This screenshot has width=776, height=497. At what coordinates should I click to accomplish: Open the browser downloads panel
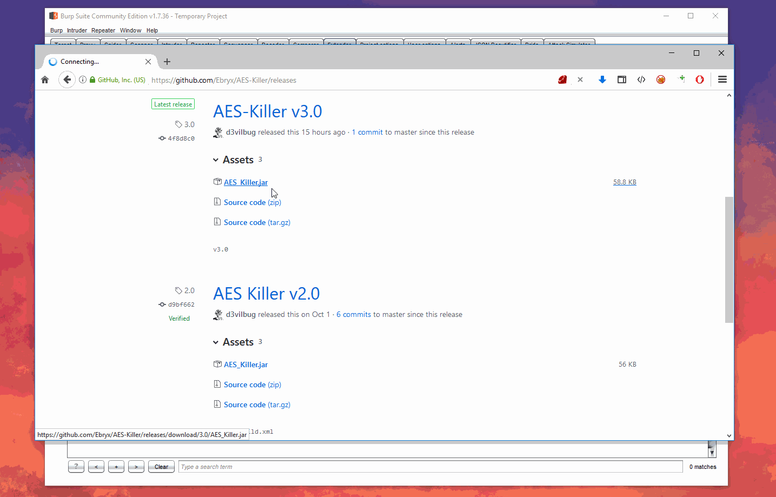602,79
